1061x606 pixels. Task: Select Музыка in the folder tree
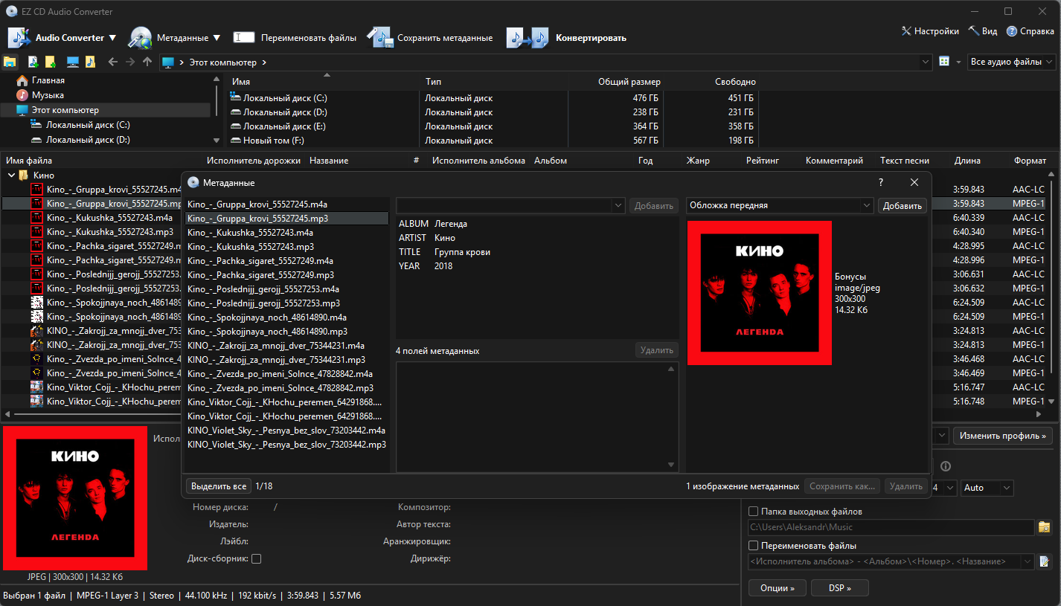[48, 95]
